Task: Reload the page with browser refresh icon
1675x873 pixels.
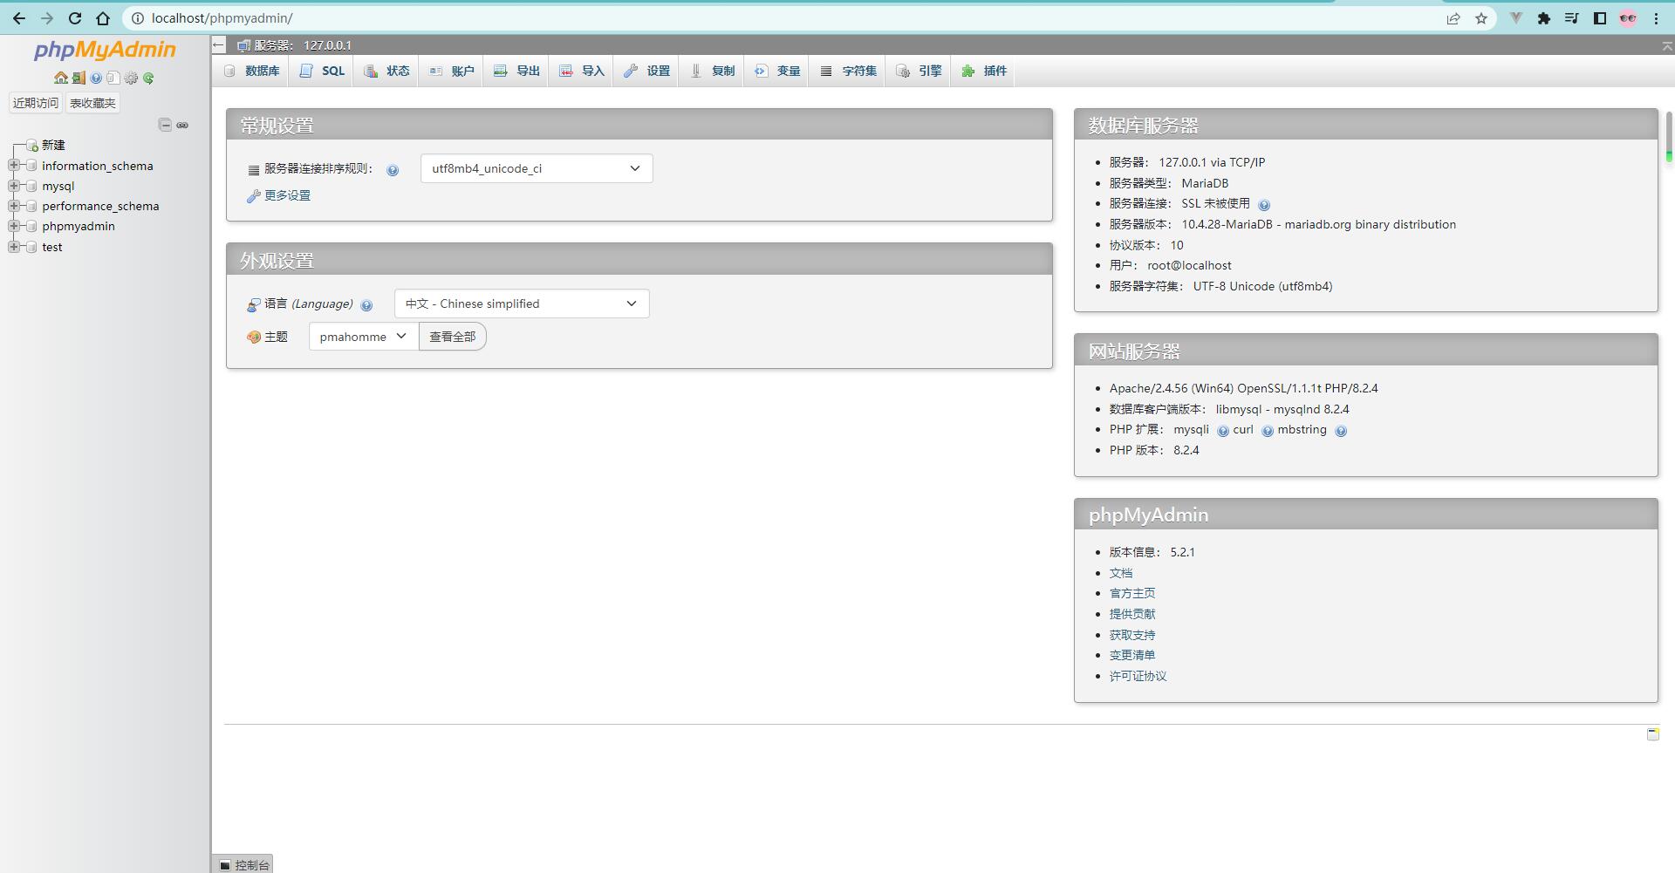Action: click(75, 18)
